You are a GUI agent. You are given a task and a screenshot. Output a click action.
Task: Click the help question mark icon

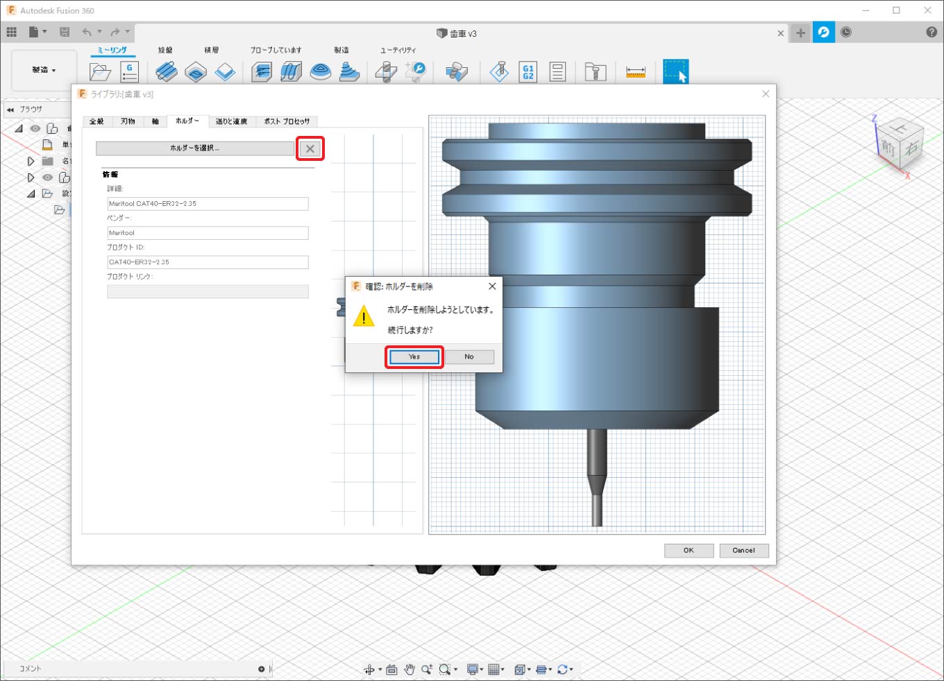point(932,33)
